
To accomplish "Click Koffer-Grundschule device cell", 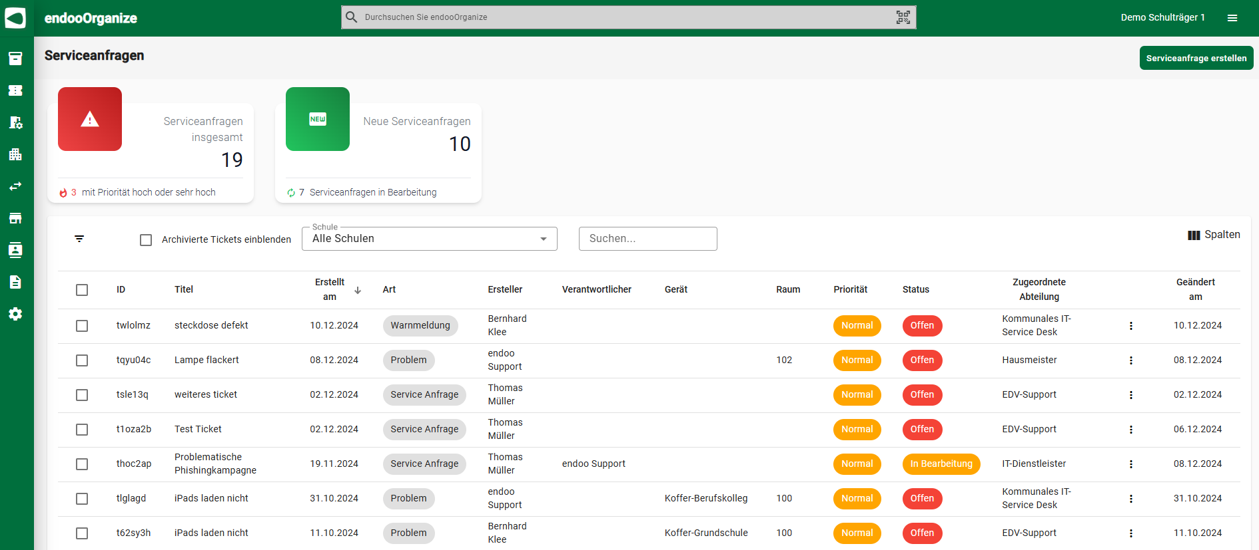I will pyautogui.click(x=706, y=533).
